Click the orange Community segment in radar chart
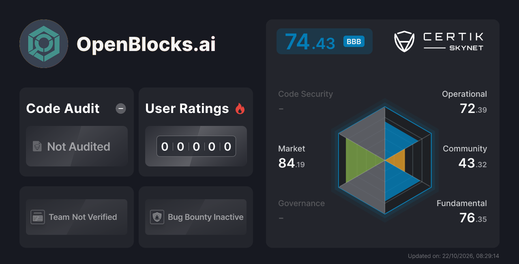The image size is (519, 264). coord(398,160)
